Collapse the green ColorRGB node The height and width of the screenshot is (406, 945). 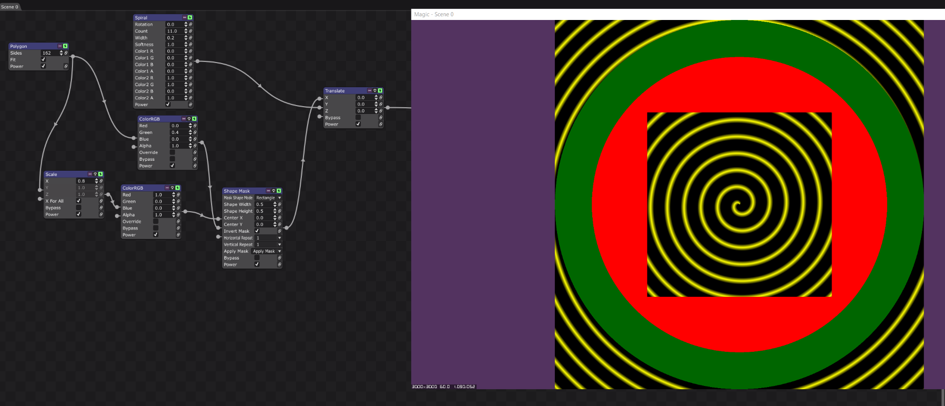[184, 119]
